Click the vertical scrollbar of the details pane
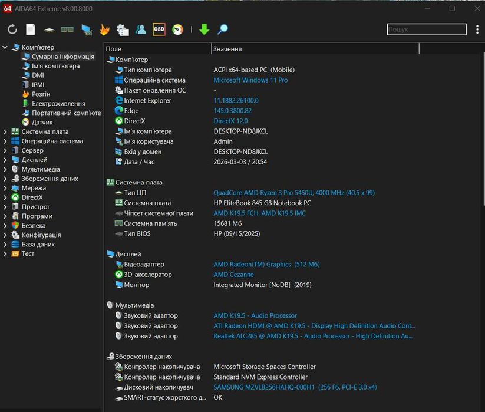Viewport: 485px width, 412px height. (483, 128)
